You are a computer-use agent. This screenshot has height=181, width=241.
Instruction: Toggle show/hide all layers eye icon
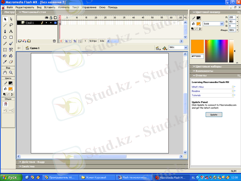click(x=46, y=18)
